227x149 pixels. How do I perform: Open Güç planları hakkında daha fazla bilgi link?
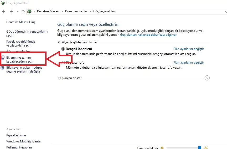pyautogui.click(x=148, y=35)
